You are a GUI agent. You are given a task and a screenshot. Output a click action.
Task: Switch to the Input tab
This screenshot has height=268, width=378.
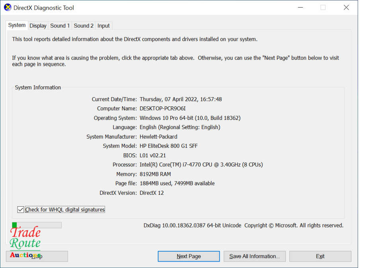103,25
